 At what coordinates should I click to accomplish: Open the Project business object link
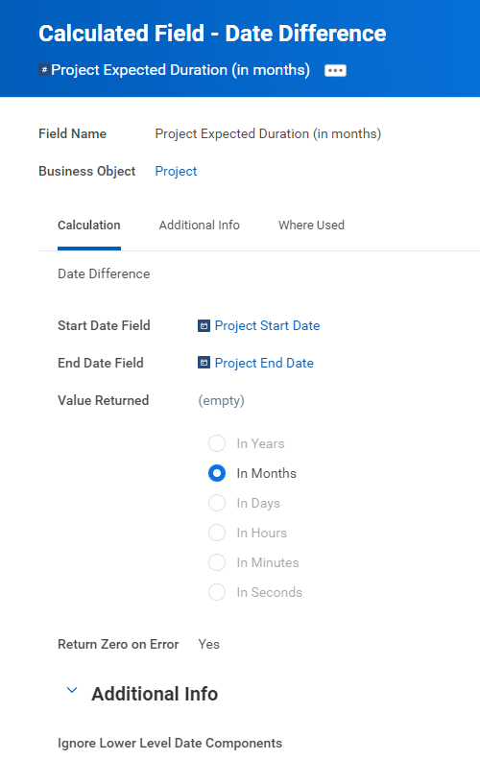[x=176, y=171]
